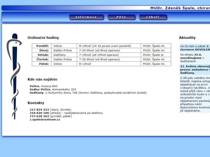Open the Informace menu button
The width and height of the screenshot is (210, 157).
tap(87, 17)
